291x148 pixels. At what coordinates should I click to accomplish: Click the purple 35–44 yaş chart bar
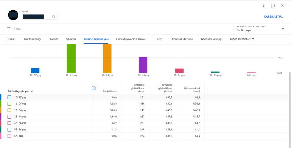point(143,65)
